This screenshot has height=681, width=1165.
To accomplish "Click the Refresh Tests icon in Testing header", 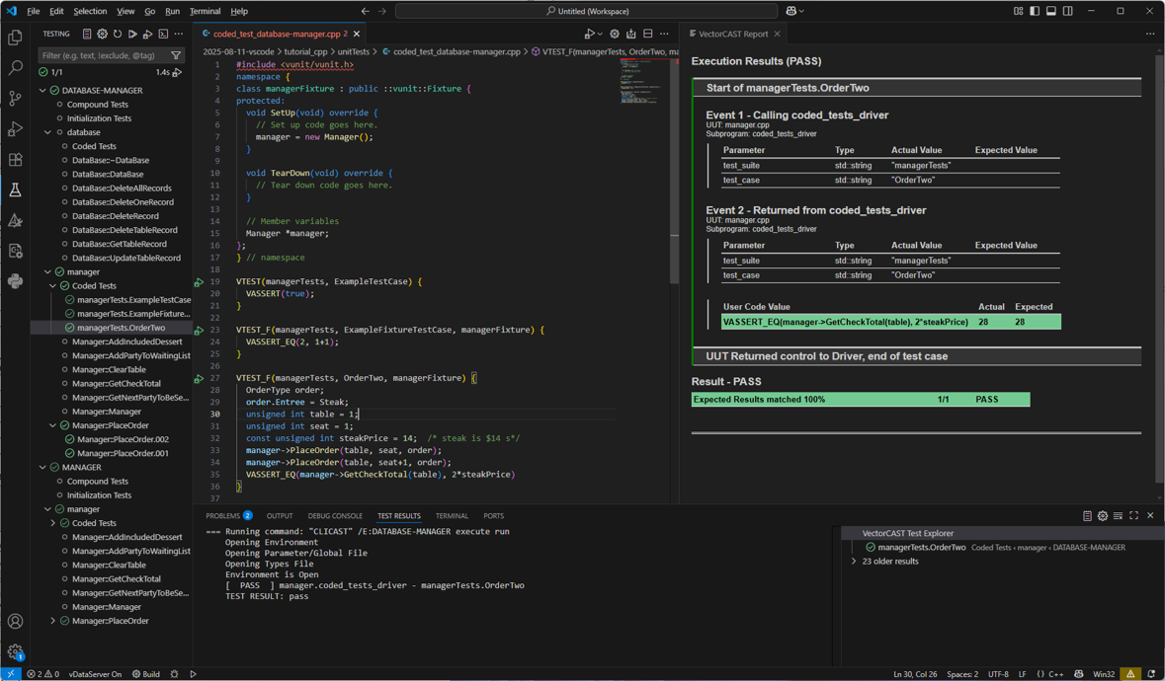I will click(x=118, y=34).
